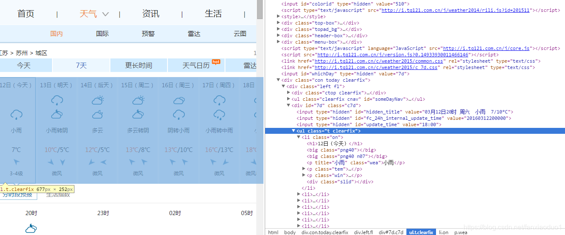Click the top rain icon under 13日(明天)

(x=57, y=101)
